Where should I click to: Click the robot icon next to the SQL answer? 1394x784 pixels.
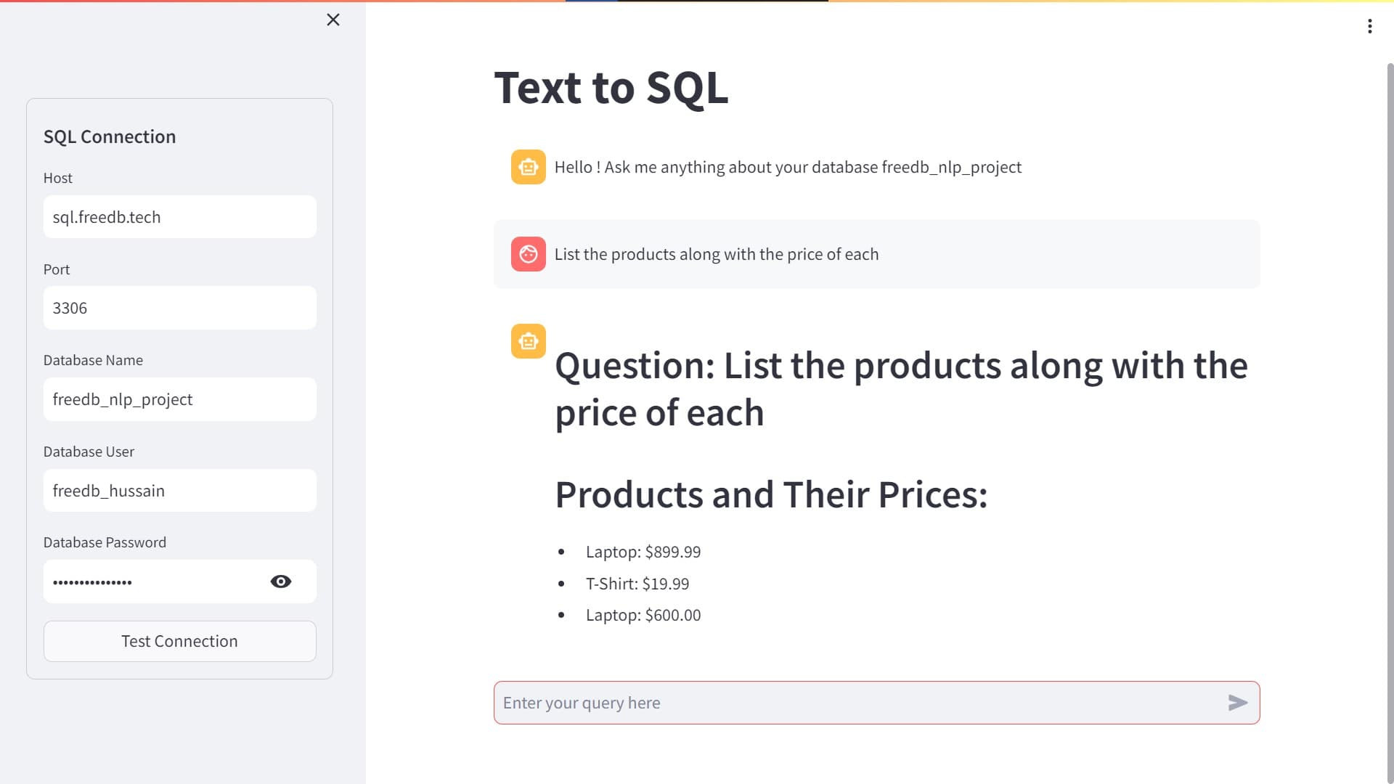(529, 341)
